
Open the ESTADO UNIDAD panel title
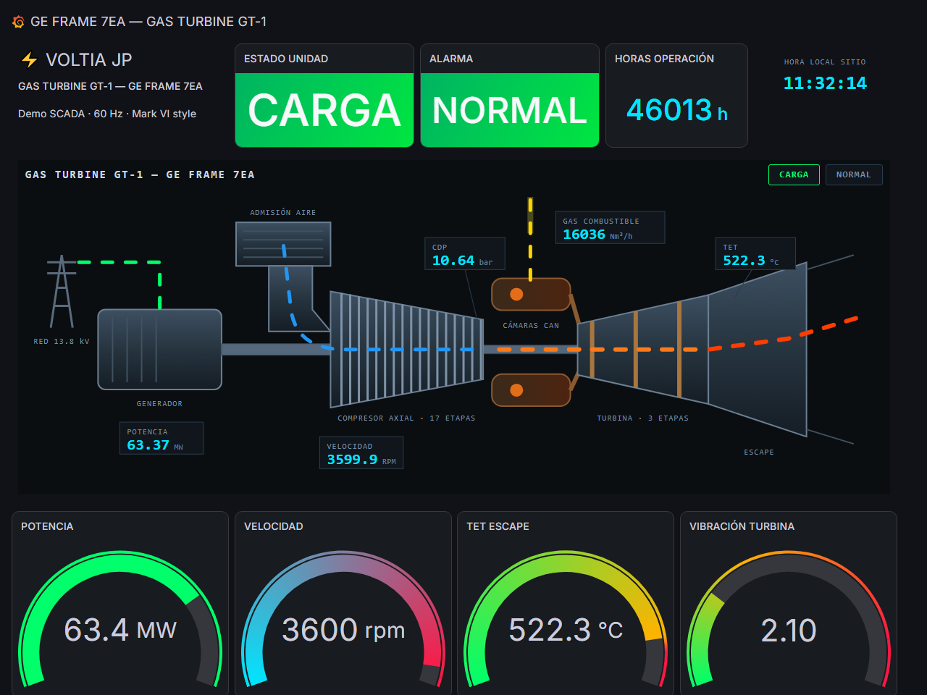click(286, 59)
